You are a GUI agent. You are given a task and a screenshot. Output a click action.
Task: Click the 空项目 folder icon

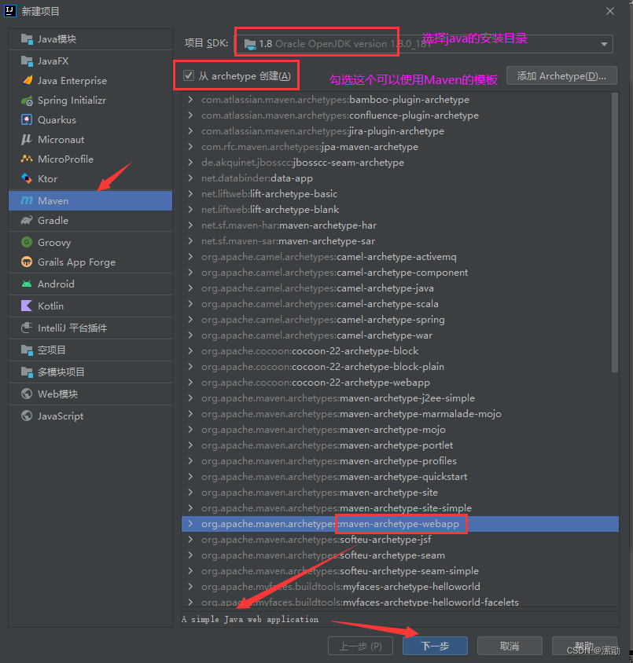27,350
